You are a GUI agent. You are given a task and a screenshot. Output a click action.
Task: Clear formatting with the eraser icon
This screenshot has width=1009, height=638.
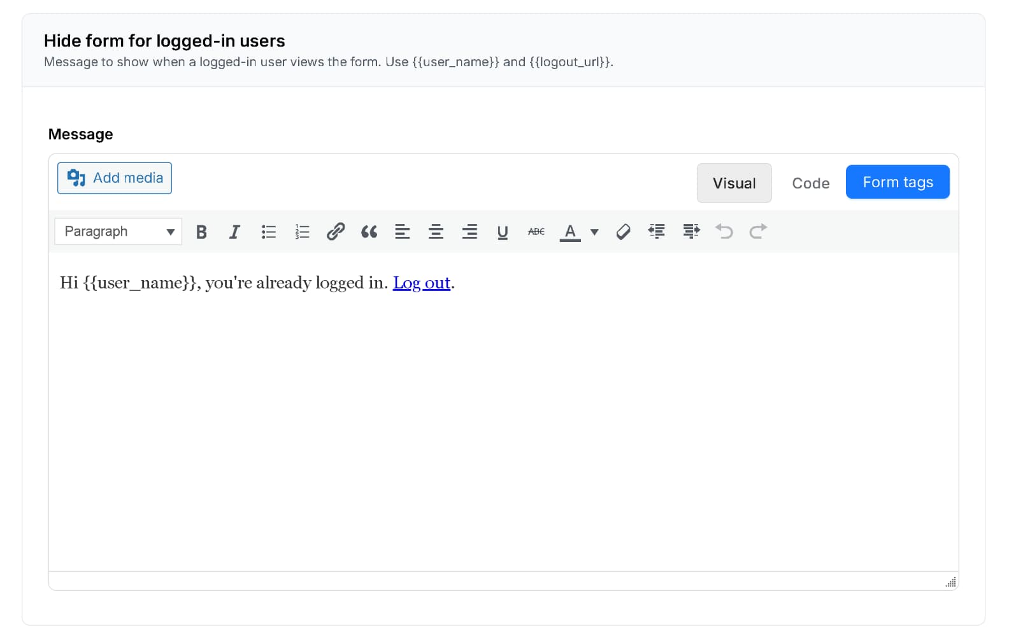pyautogui.click(x=623, y=232)
